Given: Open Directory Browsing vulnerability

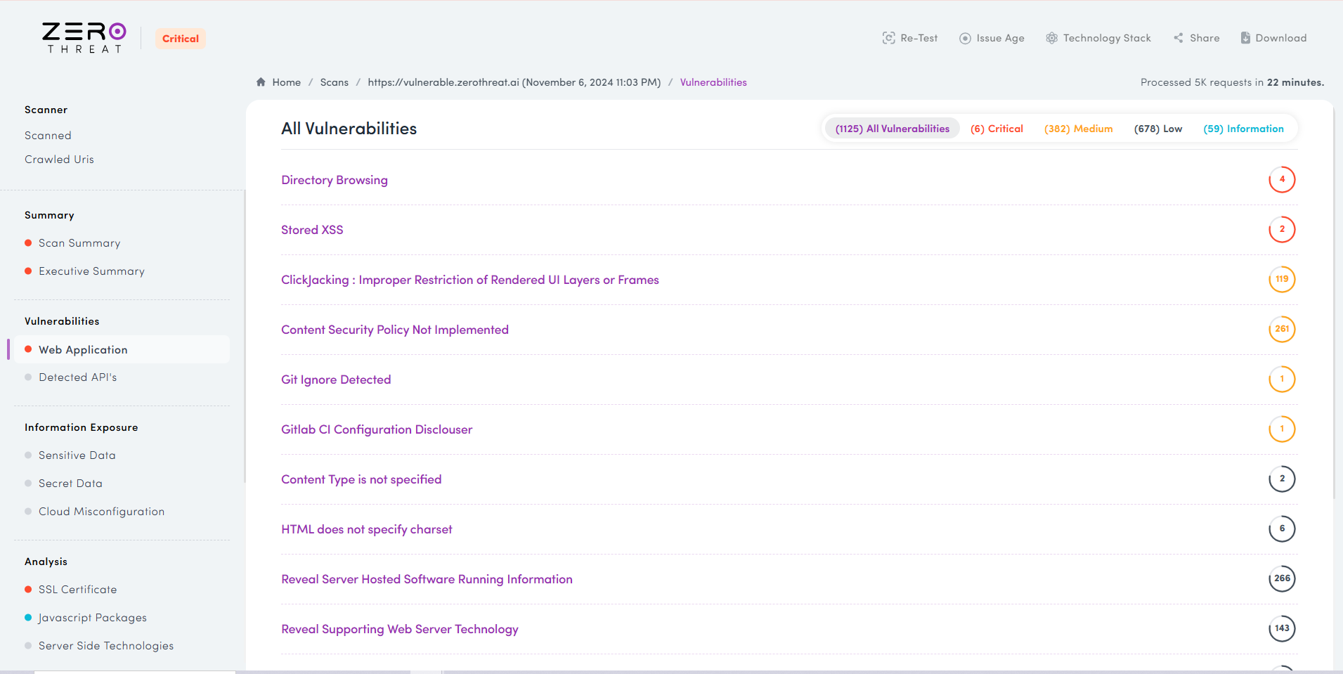Looking at the screenshot, I should pyautogui.click(x=334, y=180).
